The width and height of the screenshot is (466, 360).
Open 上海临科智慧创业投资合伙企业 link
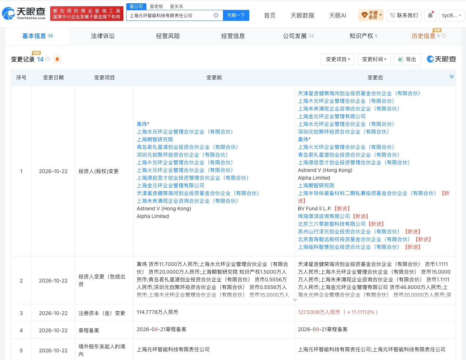click(348, 247)
